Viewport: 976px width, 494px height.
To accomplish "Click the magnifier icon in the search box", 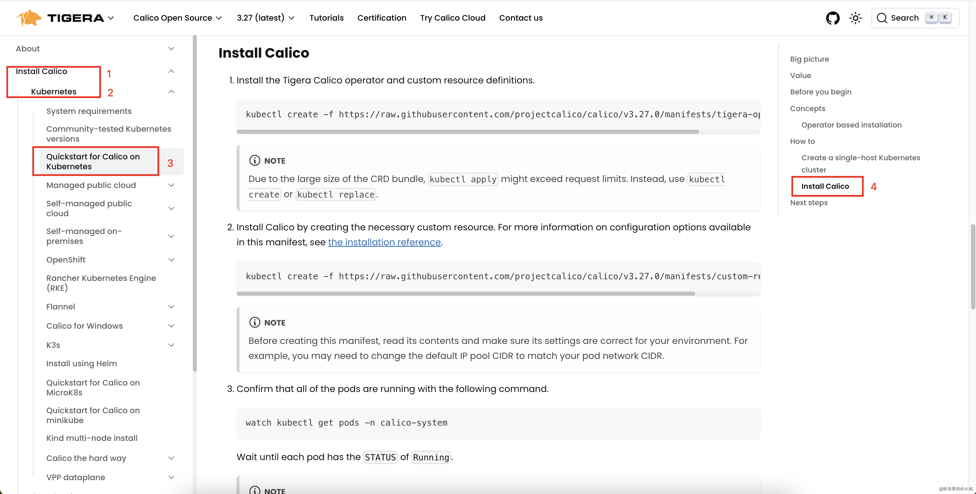I will 882,18.
